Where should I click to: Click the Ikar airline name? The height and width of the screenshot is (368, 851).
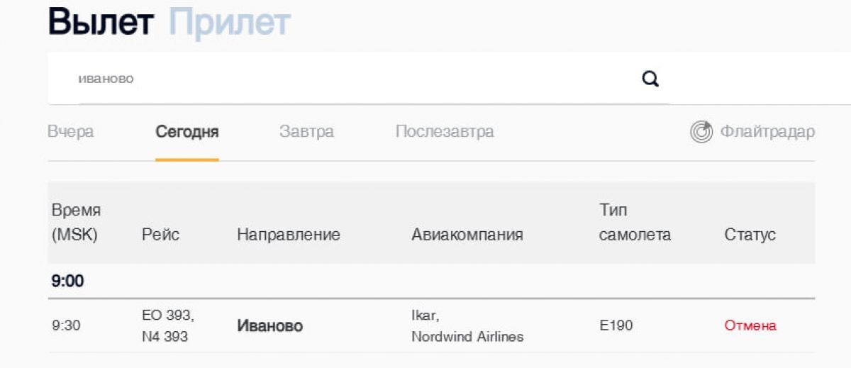pyautogui.click(x=425, y=316)
